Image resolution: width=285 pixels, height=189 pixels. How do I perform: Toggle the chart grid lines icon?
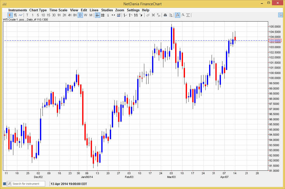103,15
